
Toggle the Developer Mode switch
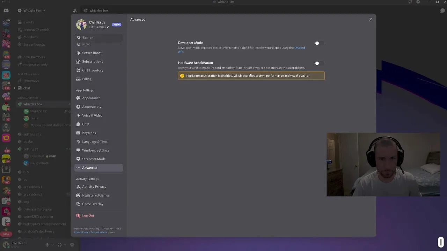pos(319,43)
